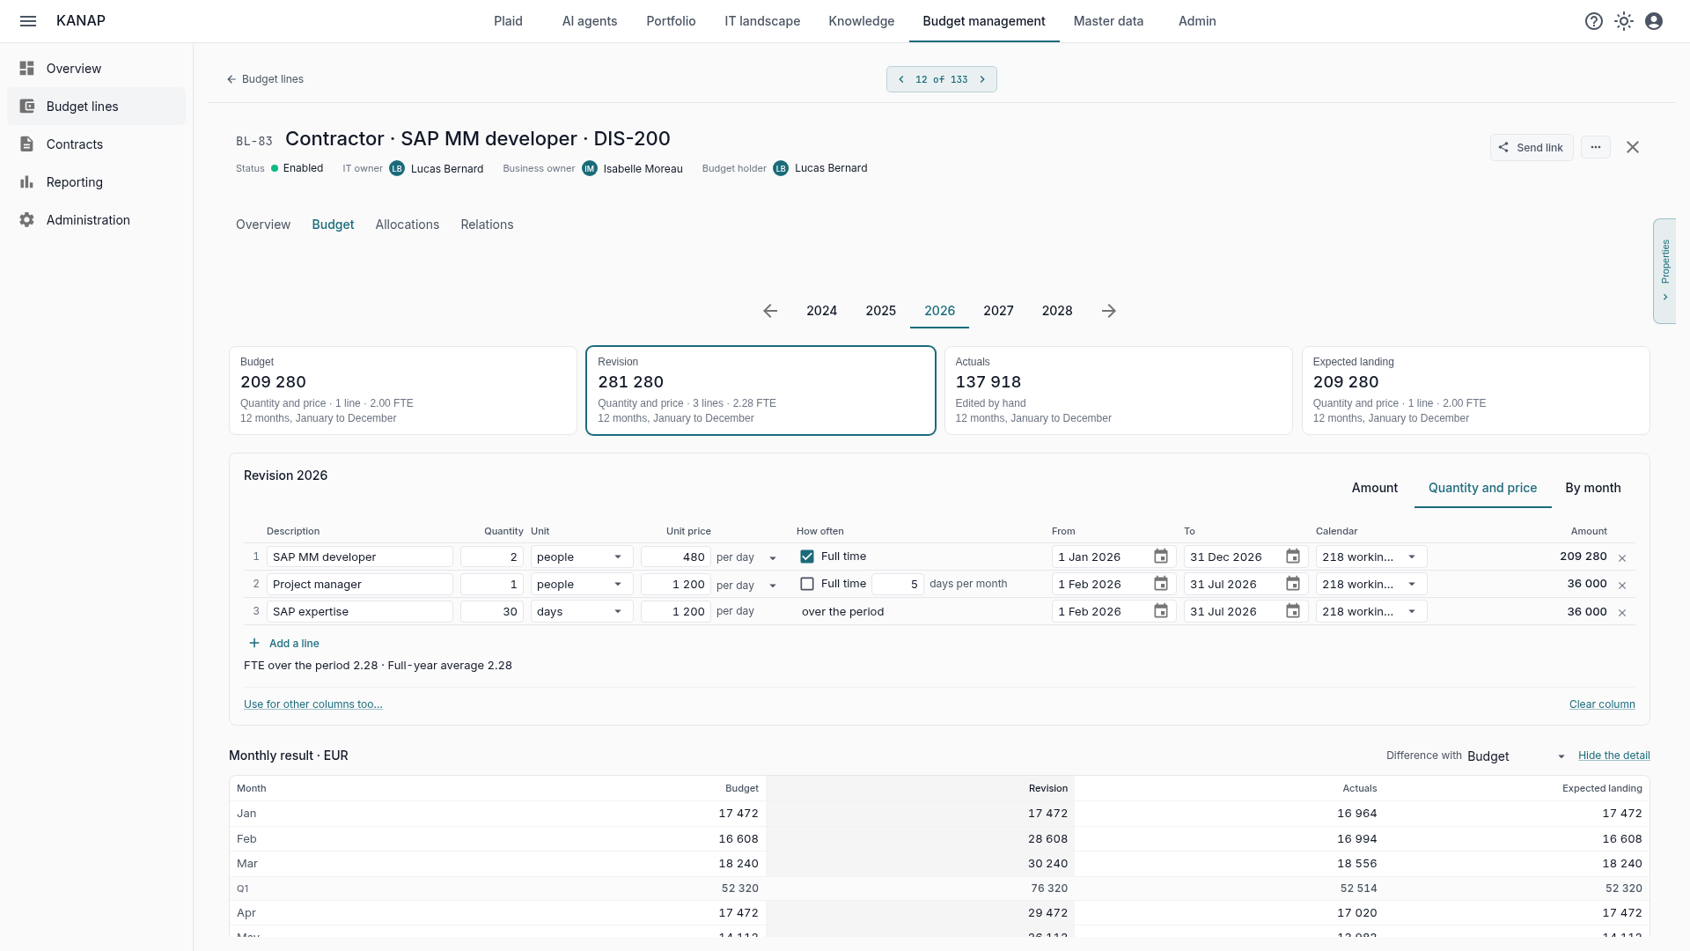Screen dimensions: 1690x951
Task: Click Send link button
Action: click(x=1532, y=147)
